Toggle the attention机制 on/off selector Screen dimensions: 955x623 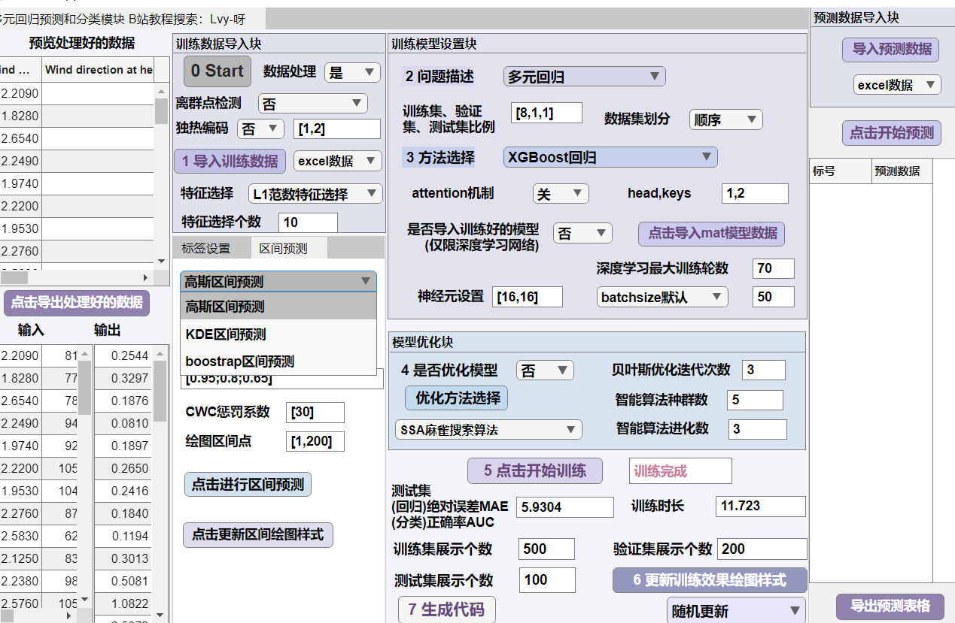point(560,194)
